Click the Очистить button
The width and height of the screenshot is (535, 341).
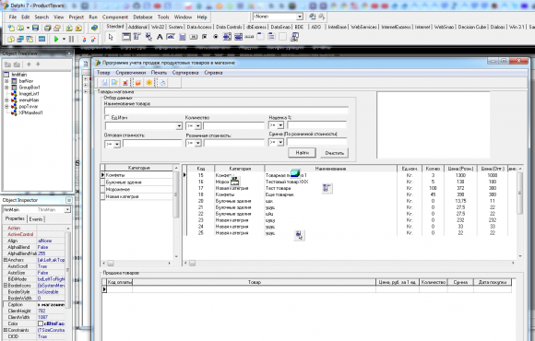(x=334, y=153)
